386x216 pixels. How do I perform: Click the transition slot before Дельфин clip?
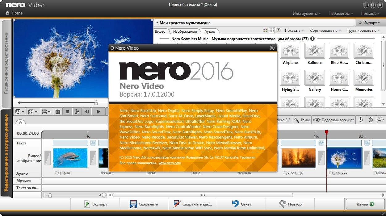(48, 158)
